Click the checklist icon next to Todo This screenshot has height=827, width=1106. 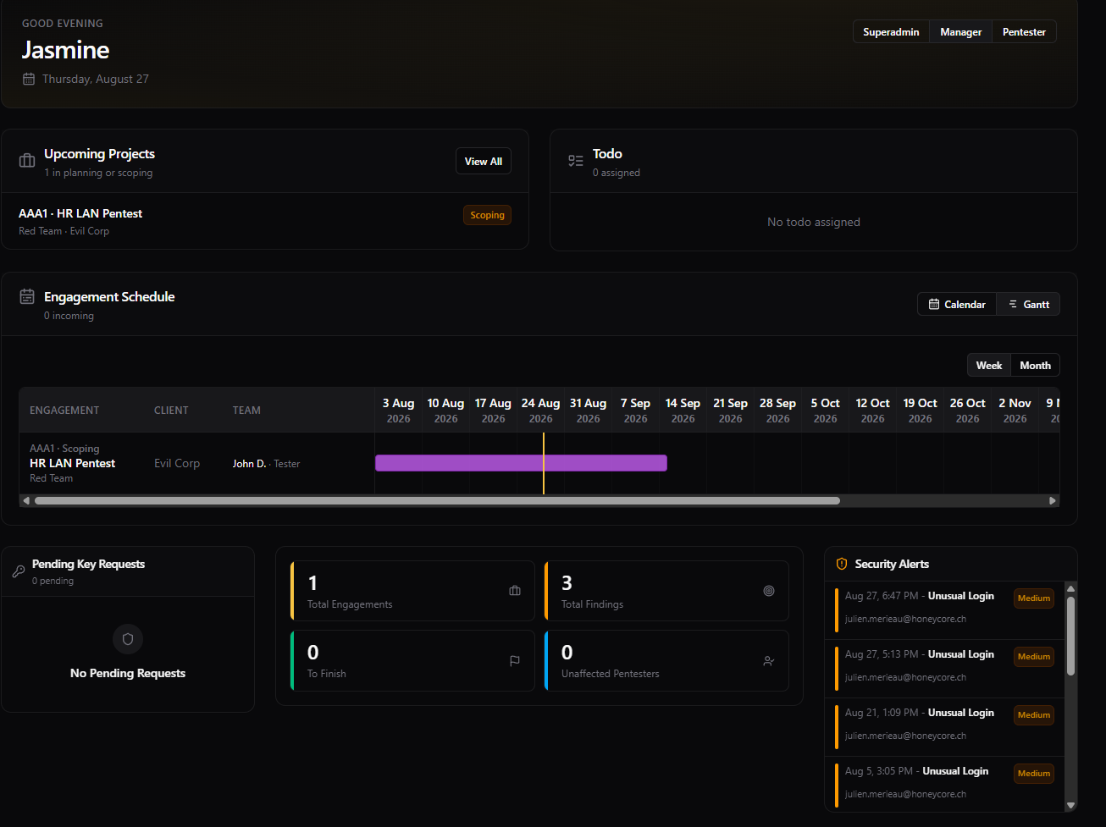(576, 161)
